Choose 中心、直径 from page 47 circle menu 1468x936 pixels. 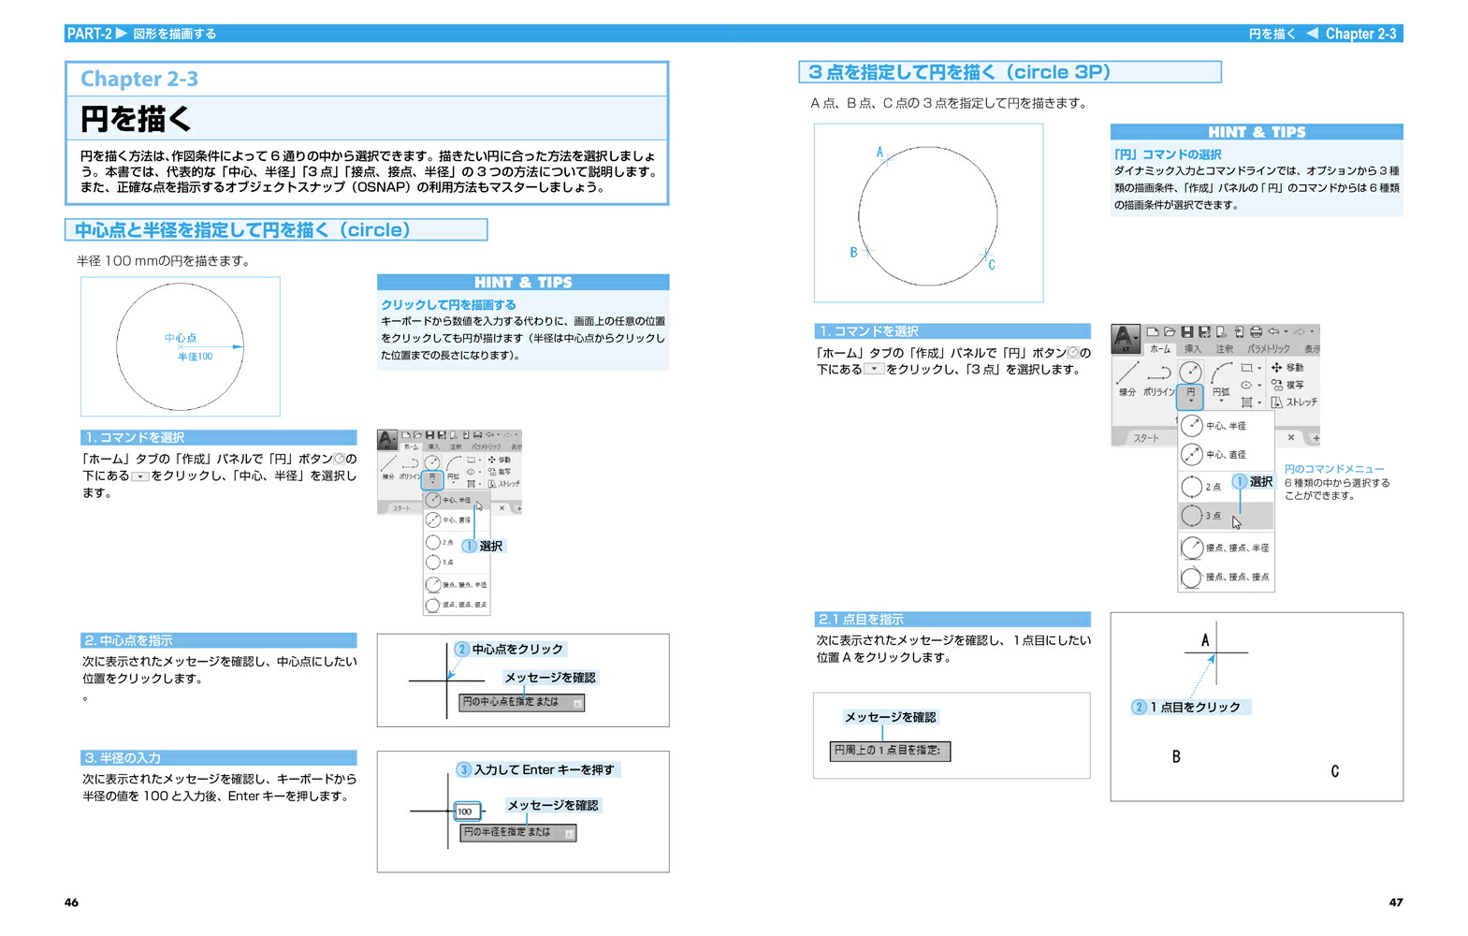pos(1226,455)
